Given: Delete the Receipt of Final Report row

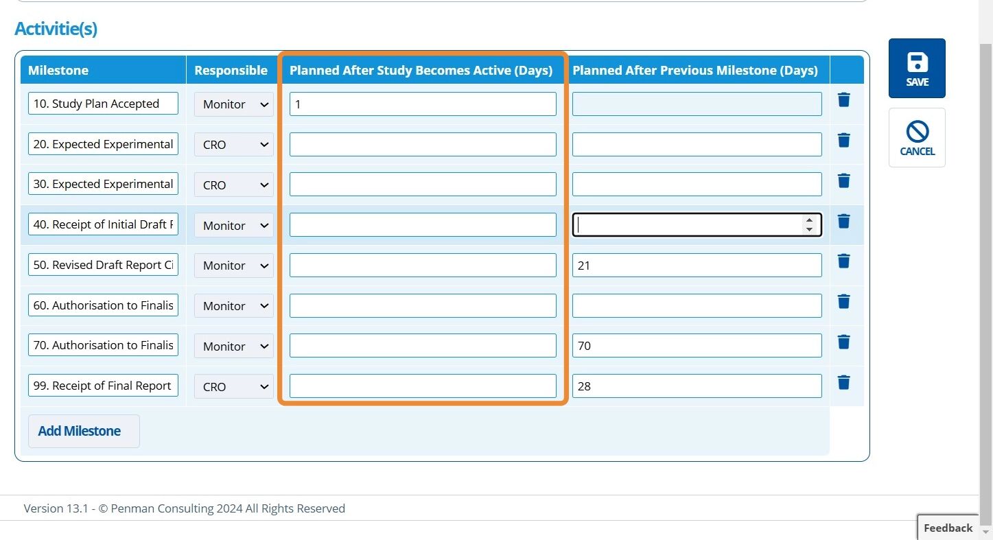Looking at the screenshot, I should (x=844, y=382).
